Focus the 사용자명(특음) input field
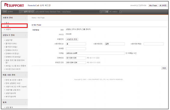 point(153,44)
